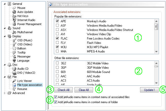Expand the Advanced tree node

pyautogui.click(x=5, y=93)
